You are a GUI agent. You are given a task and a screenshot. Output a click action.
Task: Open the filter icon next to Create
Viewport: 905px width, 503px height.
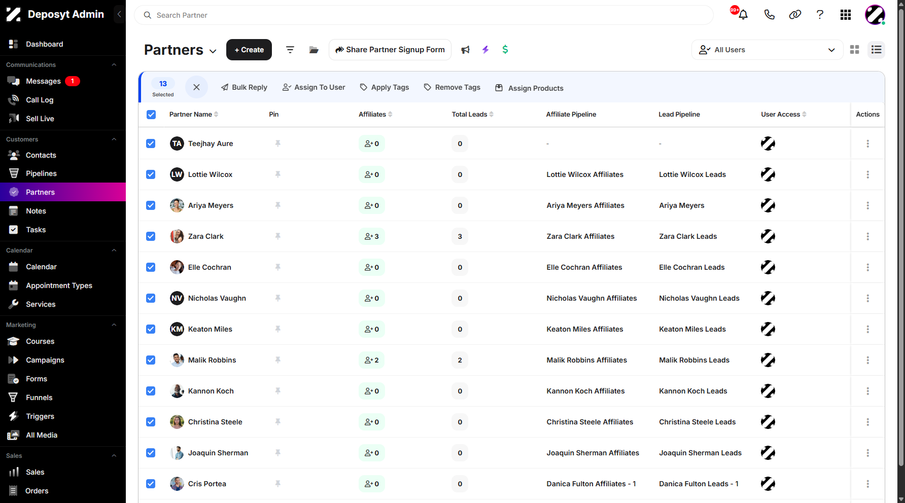290,50
